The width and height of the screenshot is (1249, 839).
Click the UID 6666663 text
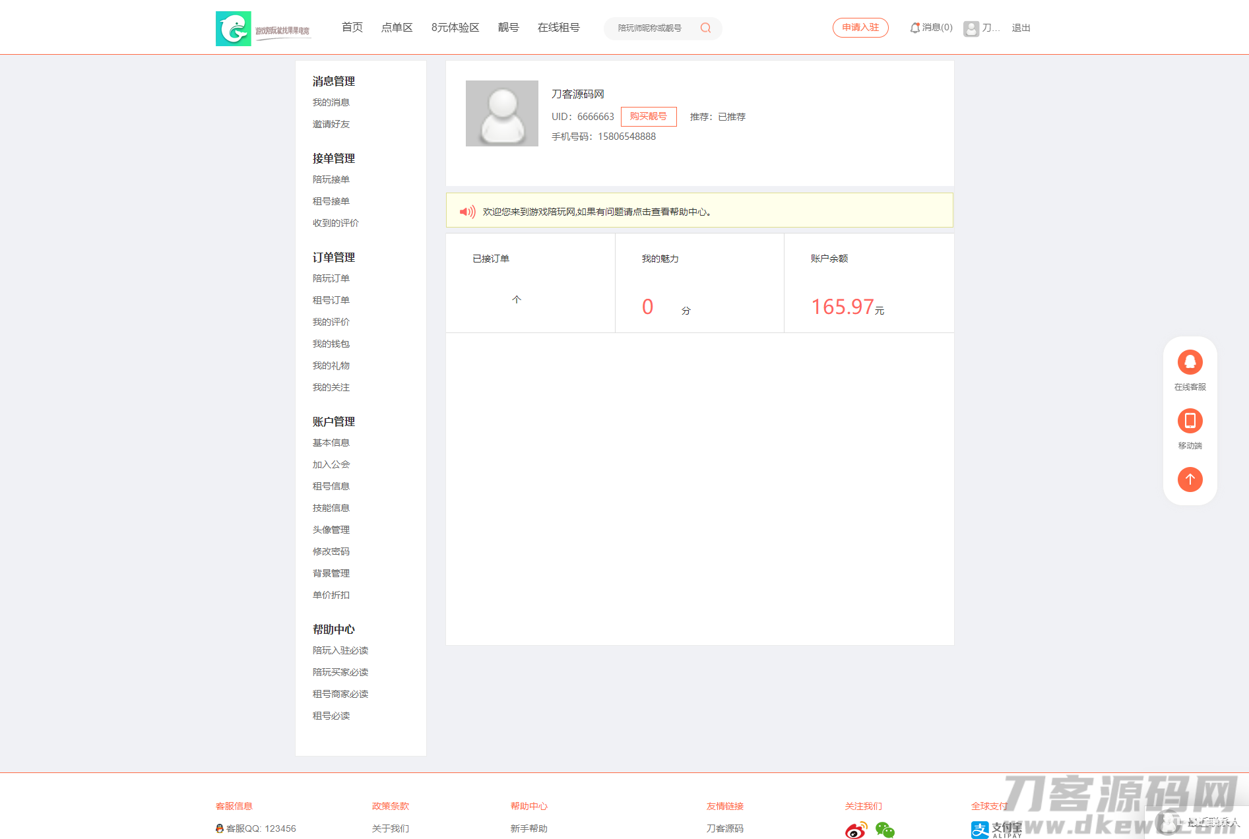pyautogui.click(x=583, y=117)
